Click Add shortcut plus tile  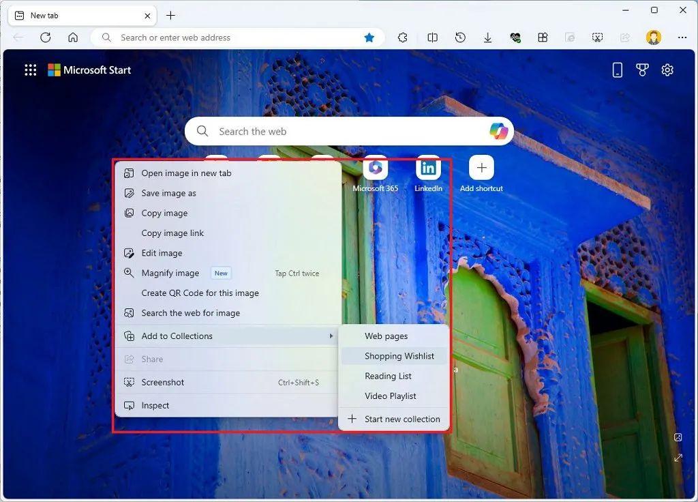click(x=481, y=168)
